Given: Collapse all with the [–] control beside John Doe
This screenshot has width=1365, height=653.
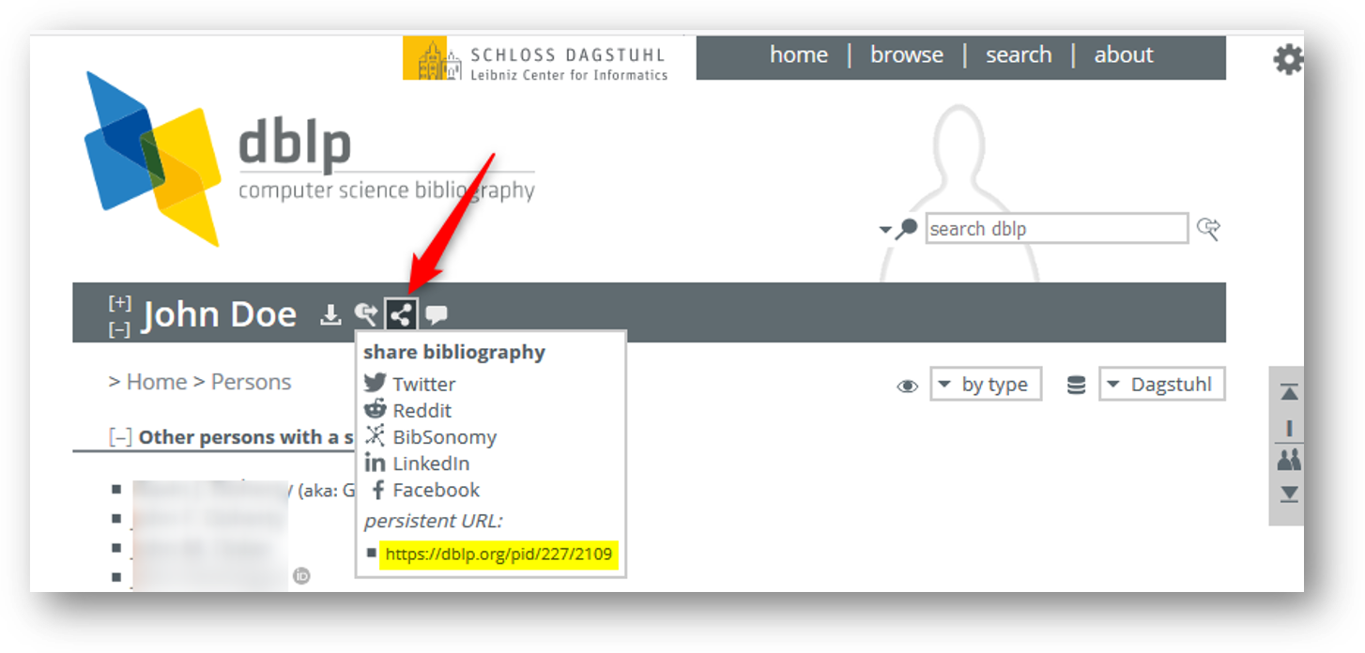Looking at the screenshot, I should click(x=119, y=329).
